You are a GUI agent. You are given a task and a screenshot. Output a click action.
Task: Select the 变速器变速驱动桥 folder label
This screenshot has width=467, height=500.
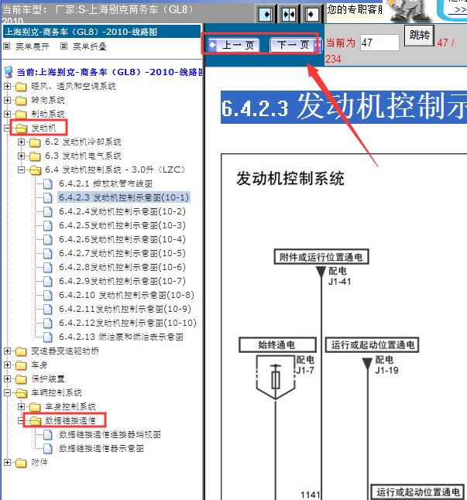pos(65,351)
